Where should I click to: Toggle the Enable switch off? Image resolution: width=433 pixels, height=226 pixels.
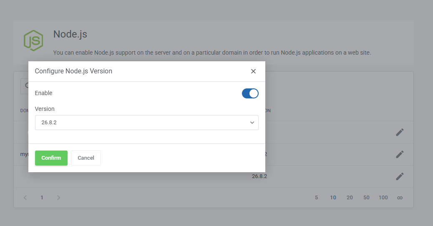pyautogui.click(x=250, y=93)
